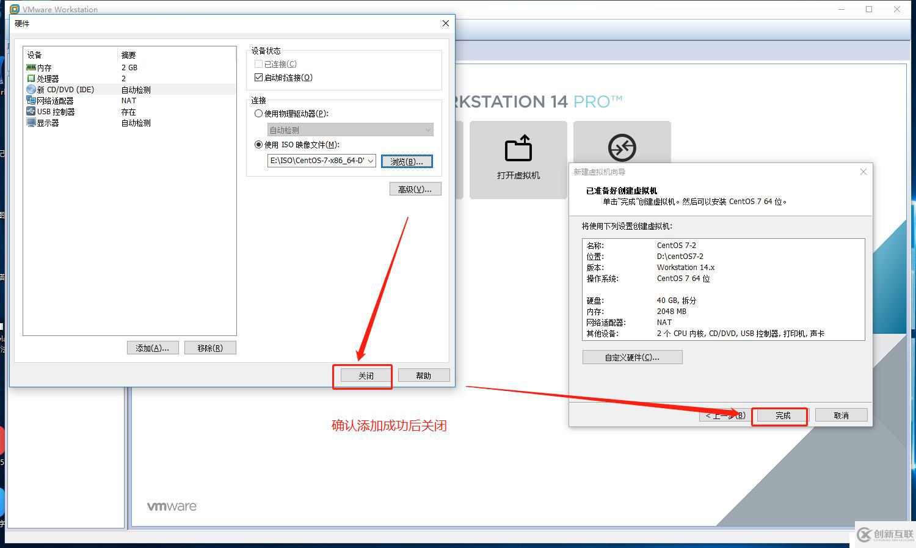
Task: Toggle the 启动时连接 checkbox
Action: click(x=258, y=78)
